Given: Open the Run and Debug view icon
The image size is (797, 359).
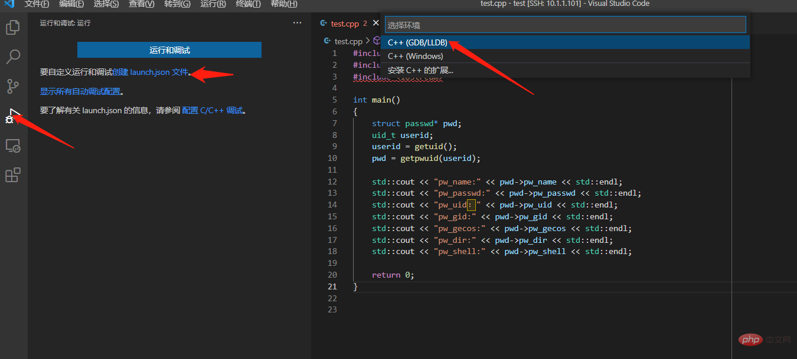Looking at the screenshot, I should point(12,116).
